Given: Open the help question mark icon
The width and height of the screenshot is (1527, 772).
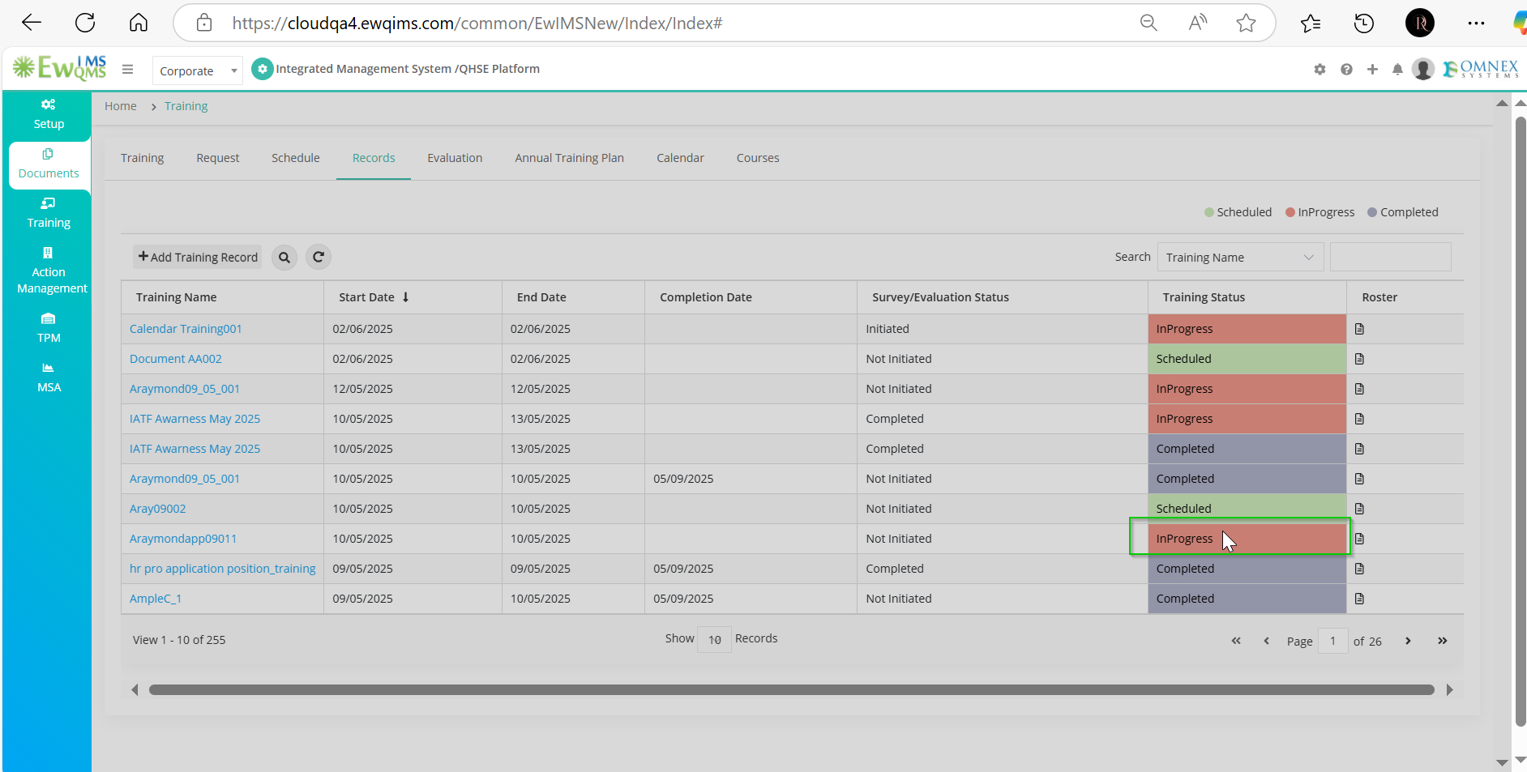Looking at the screenshot, I should [x=1346, y=70].
